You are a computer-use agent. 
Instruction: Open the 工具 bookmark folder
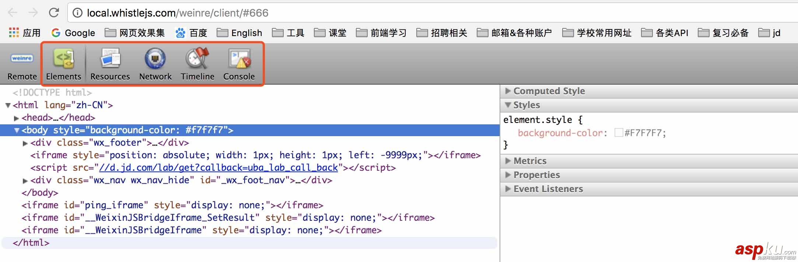(288, 33)
